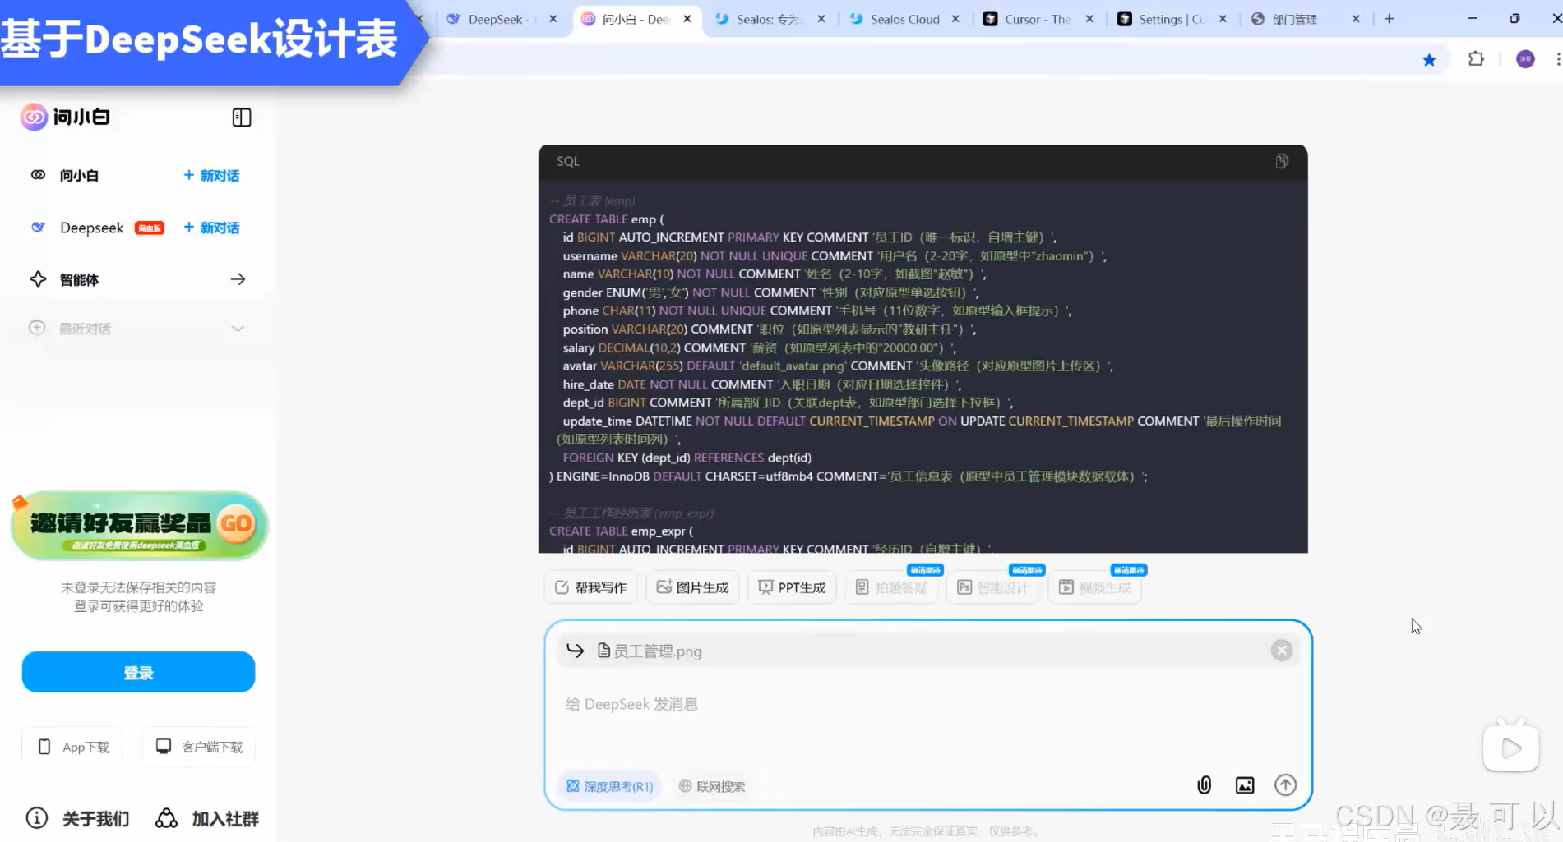1563x842 pixels.
Task: Click the SQL label of code block
Action: pos(568,162)
